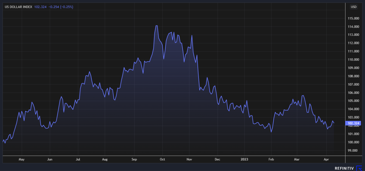This screenshot has height=171, width=365.
Task: Select the 104.000 price axis label
Action: [353, 109]
